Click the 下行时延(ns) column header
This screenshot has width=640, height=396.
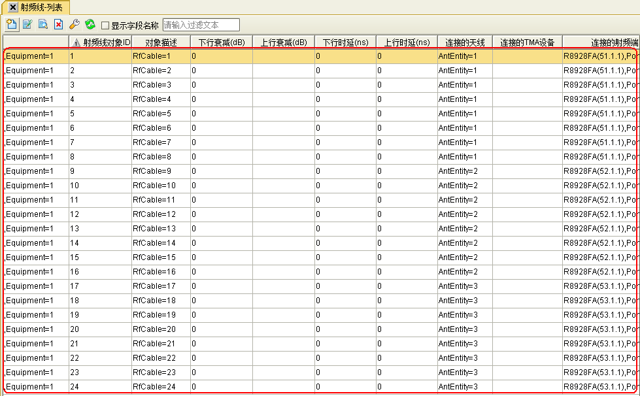pyautogui.click(x=345, y=42)
